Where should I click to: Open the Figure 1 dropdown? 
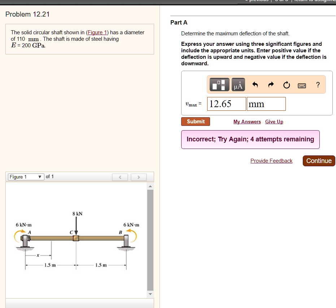coord(26,177)
